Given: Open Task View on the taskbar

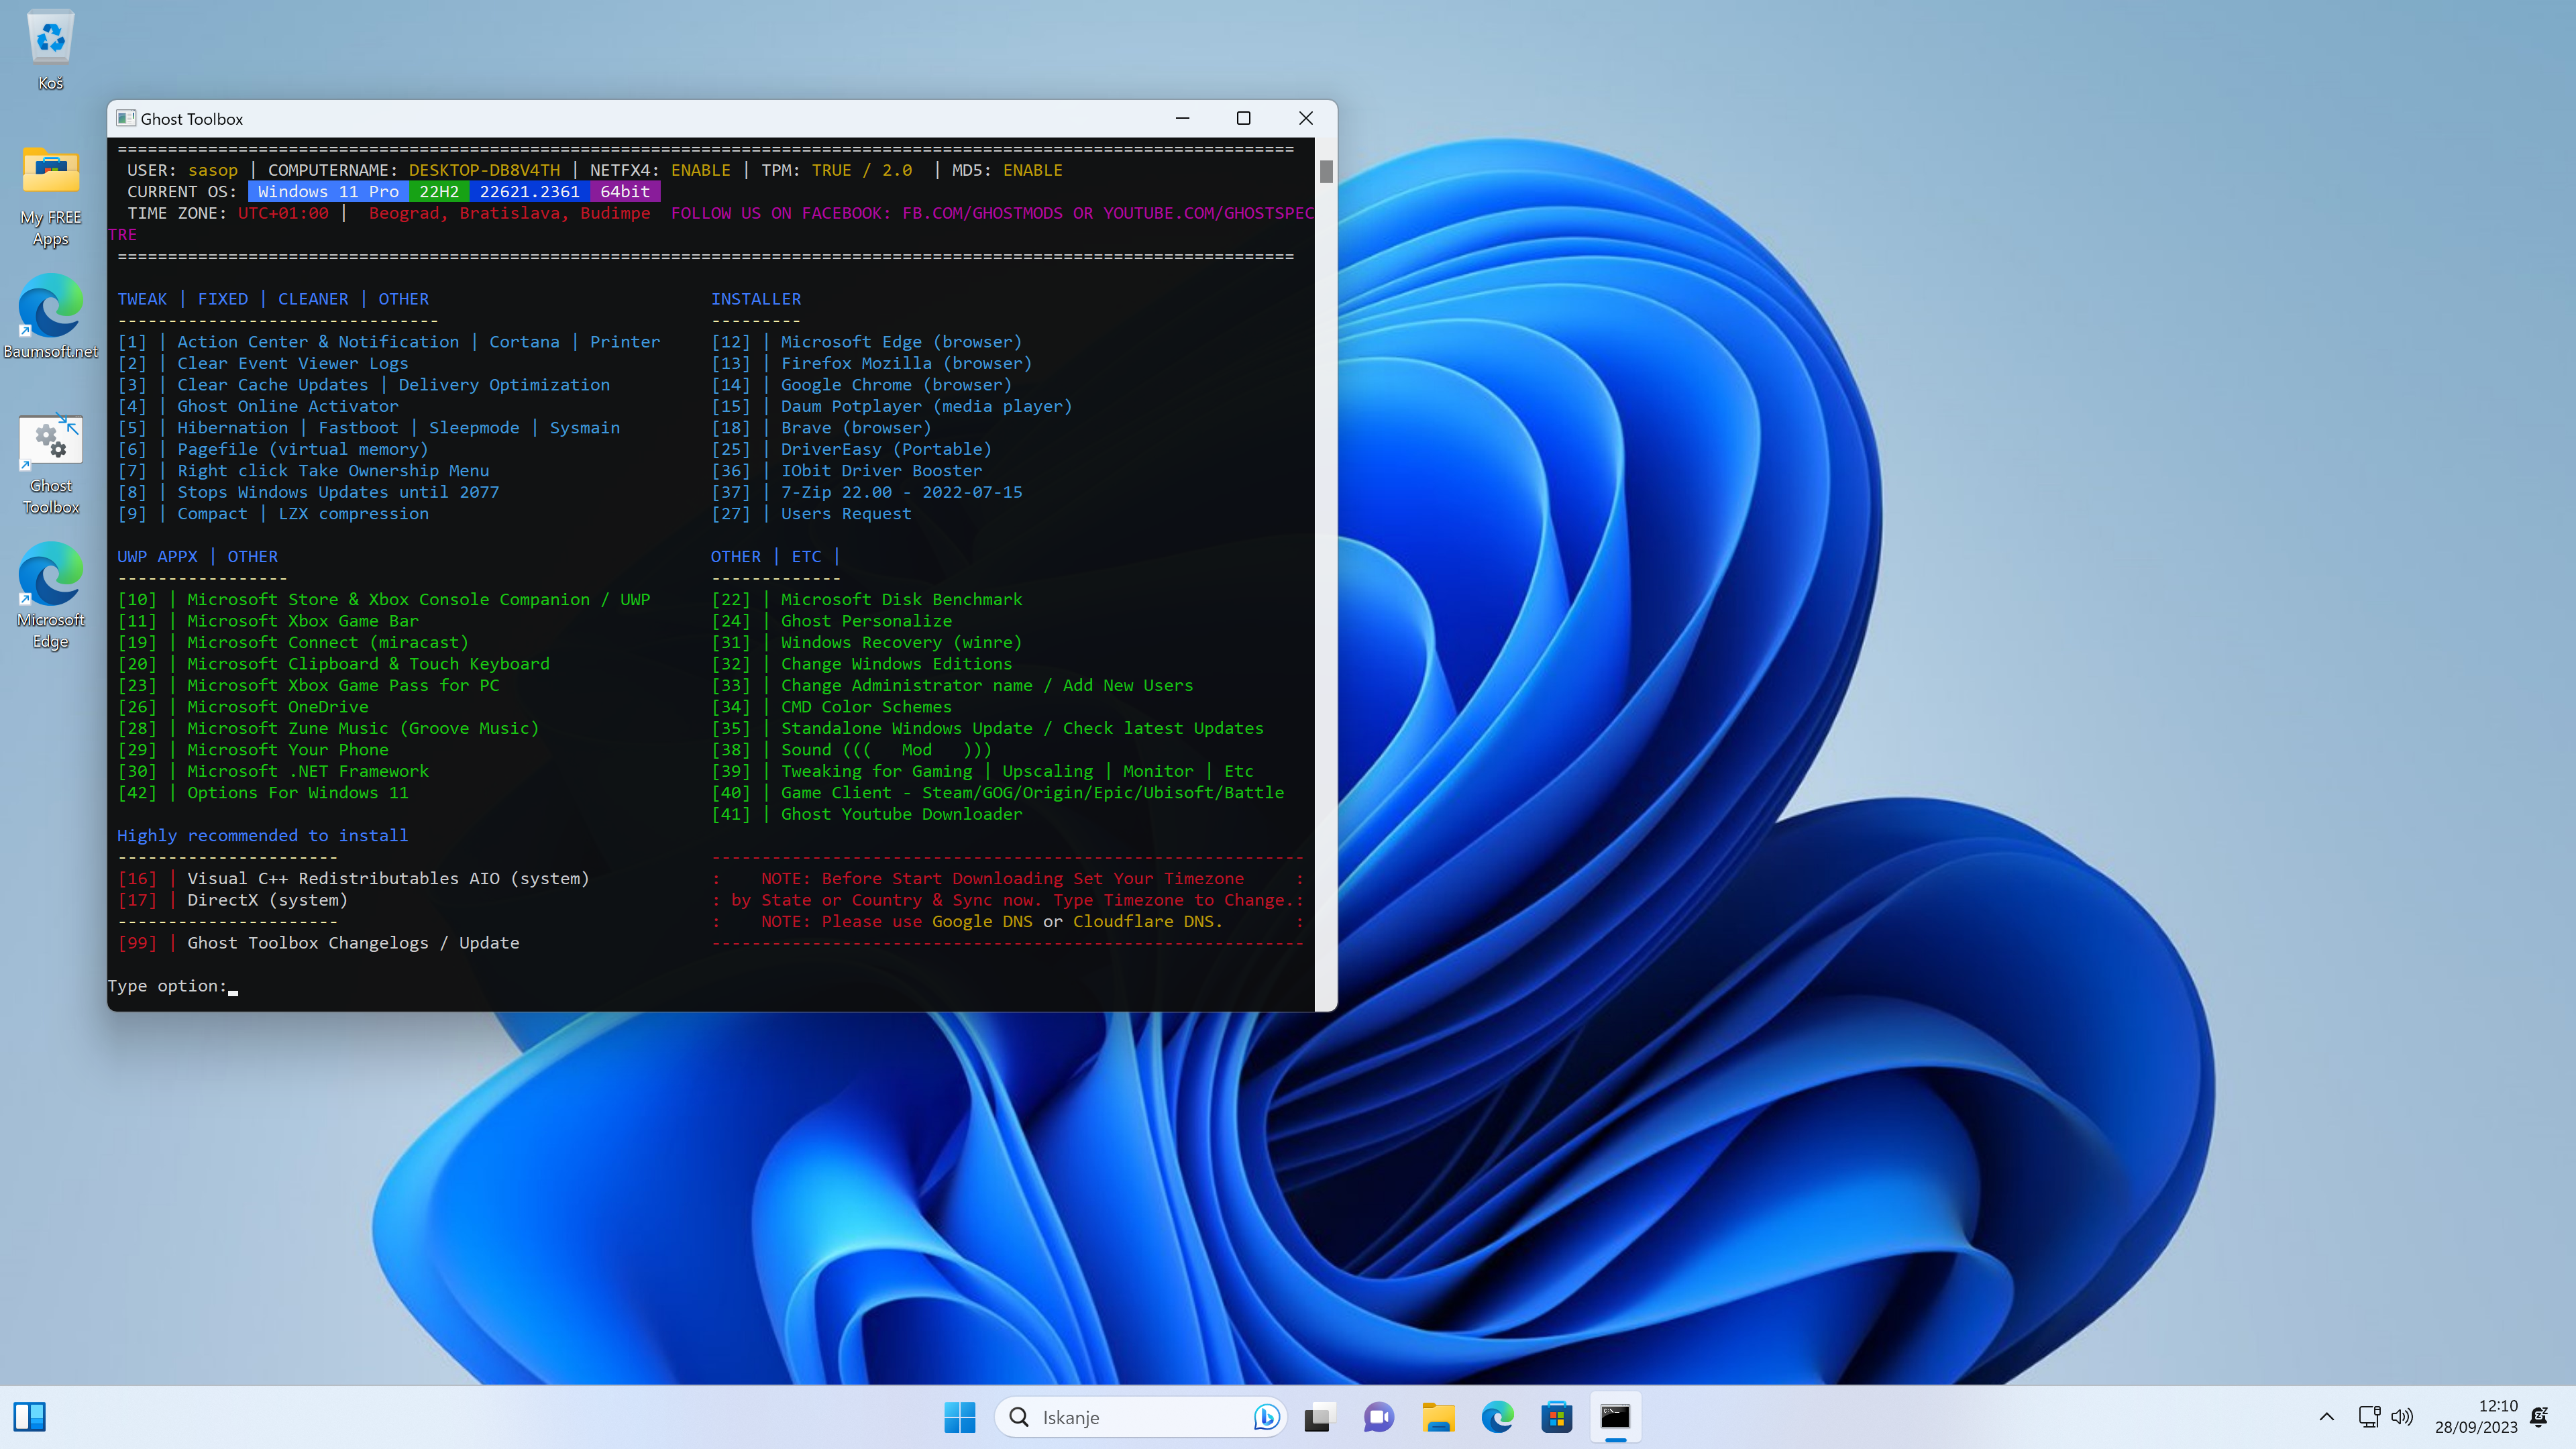Looking at the screenshot, I should (1320, 1417).
